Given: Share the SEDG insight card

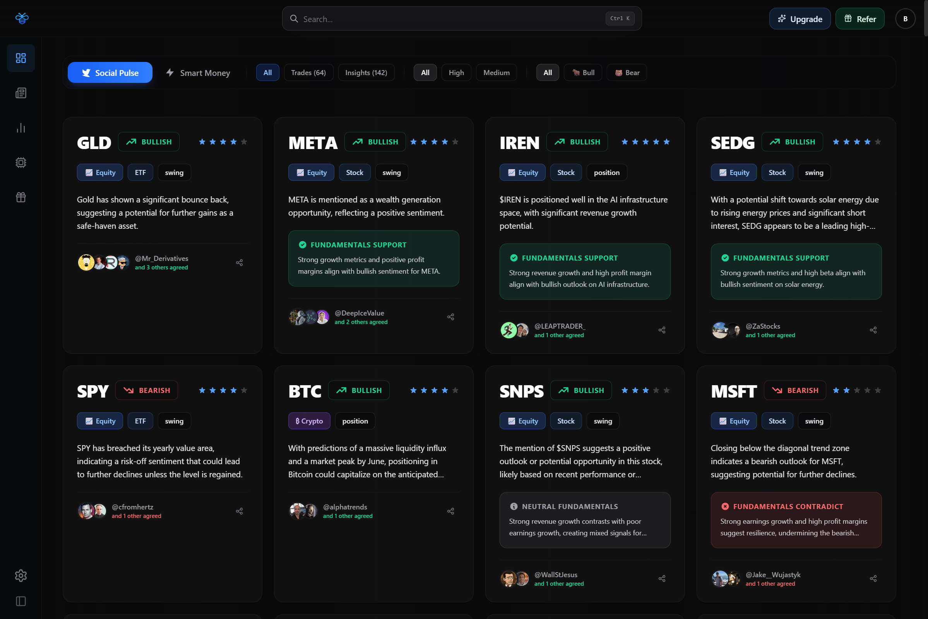Looking at the screenshot, I should pyautogui.click(x=873, y=330).
